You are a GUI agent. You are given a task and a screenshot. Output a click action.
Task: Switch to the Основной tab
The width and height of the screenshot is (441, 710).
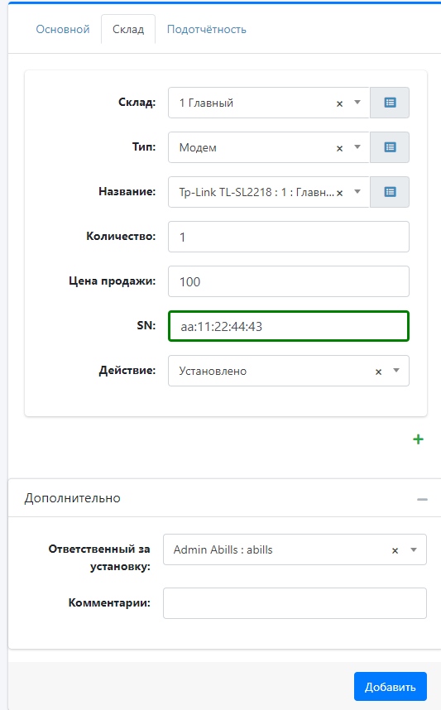click(x=63, y=30)
